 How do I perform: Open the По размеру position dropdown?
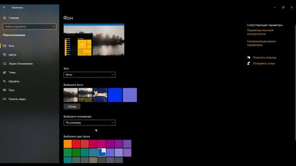(89, 123)
